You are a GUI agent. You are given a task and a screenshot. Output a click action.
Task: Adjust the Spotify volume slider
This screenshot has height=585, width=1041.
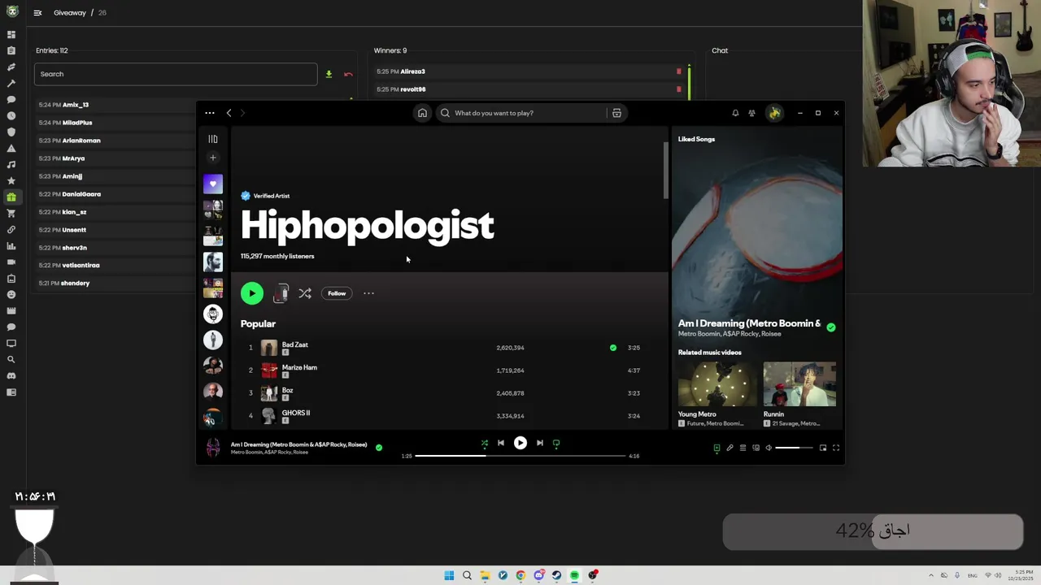click(794, 448)
